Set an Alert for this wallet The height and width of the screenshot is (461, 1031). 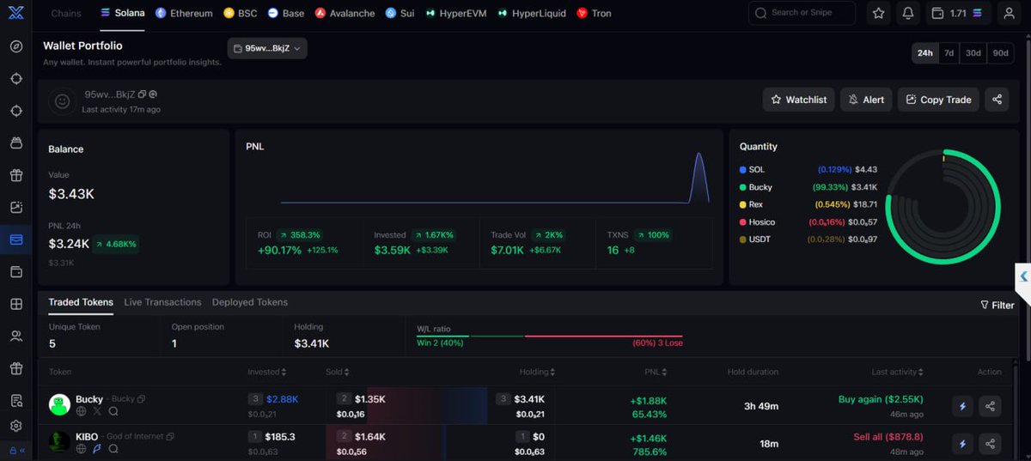(866, 100)
